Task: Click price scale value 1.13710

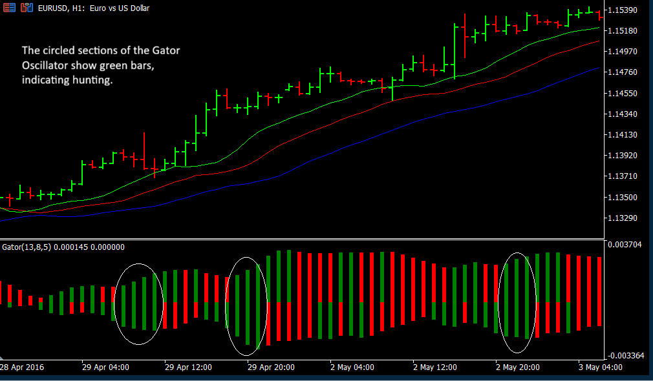Action: tap(623, 176)
